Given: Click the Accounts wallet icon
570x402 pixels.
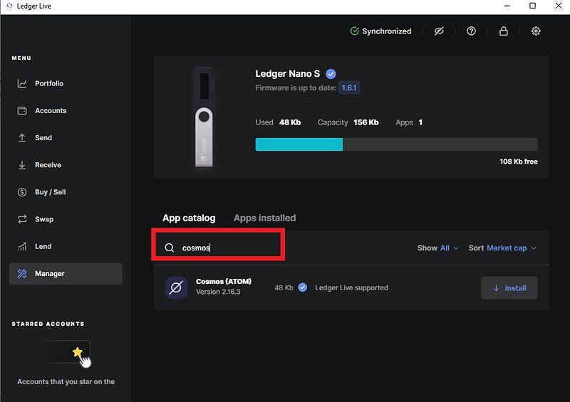Looking at the screenshot, I should (x=22, y=111).
